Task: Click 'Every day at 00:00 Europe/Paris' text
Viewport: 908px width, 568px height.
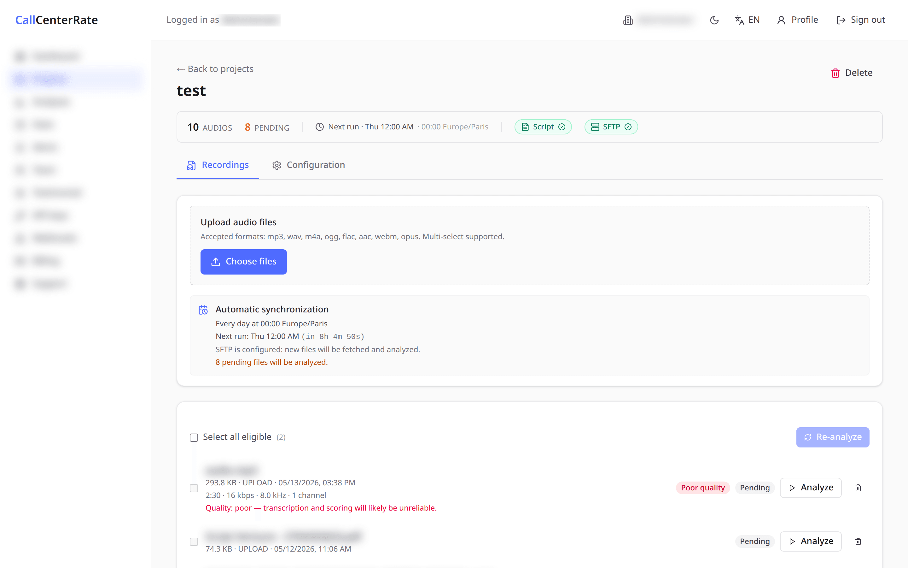Action: [271, 324]
